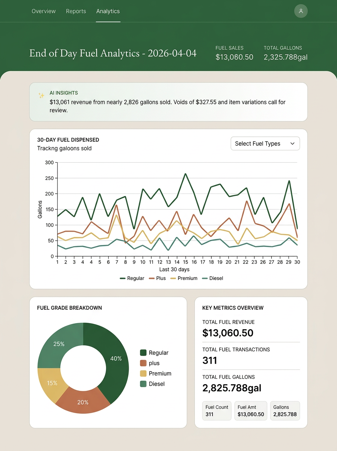Open the user profile icon
Viewport: 337px width, 451px height.
(301, 11)
